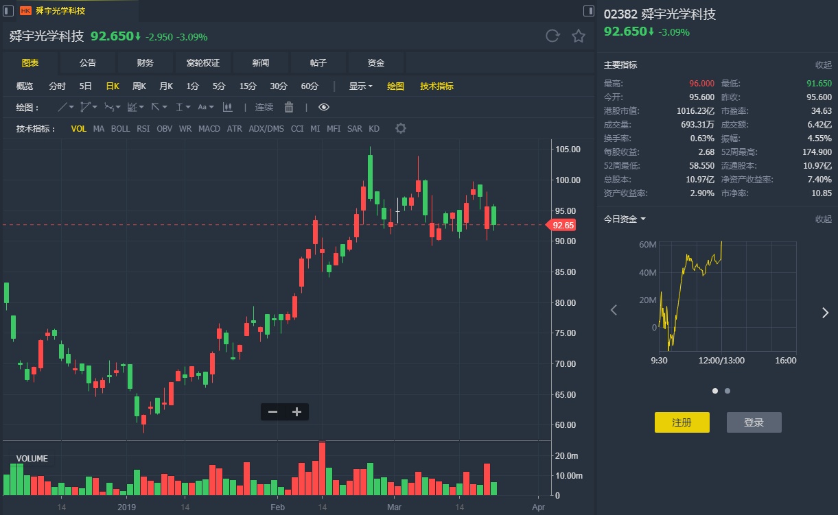The height and width of the screenshot is (515, 838).
Task: Click the 登录 login button
Action: point(754,422)
